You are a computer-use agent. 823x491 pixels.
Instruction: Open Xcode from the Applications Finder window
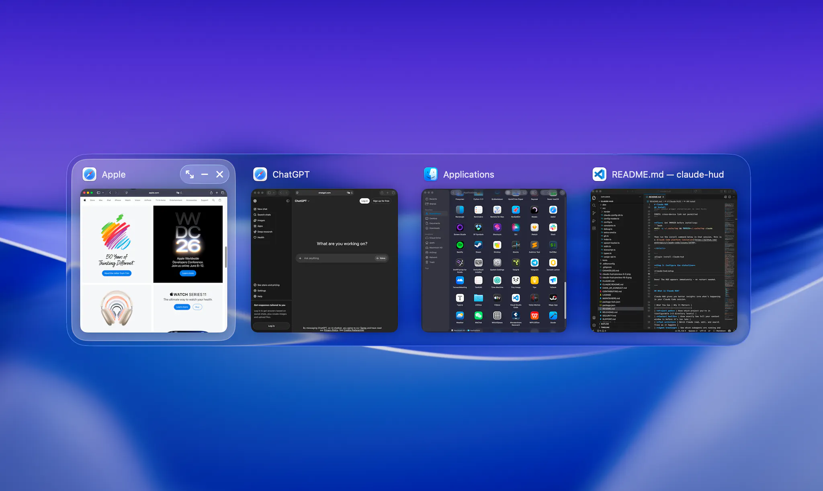[x=553, y=315]
